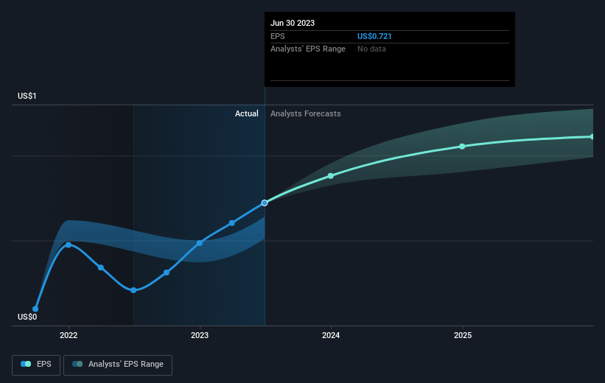The width and height of the screenshot is (605, 383).
Task: Click the 2025 forecast EPS data point
Action: coord(462,147)
